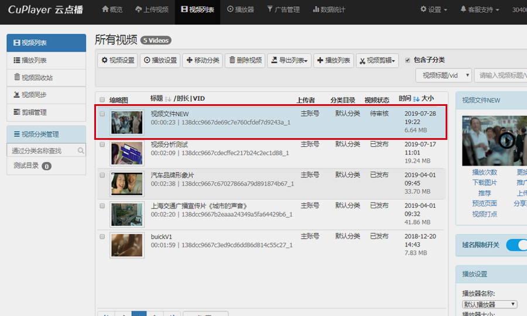Check the box for 视频分析测试 row
Screen dimensions: 527x316
[x=102, y=145]
